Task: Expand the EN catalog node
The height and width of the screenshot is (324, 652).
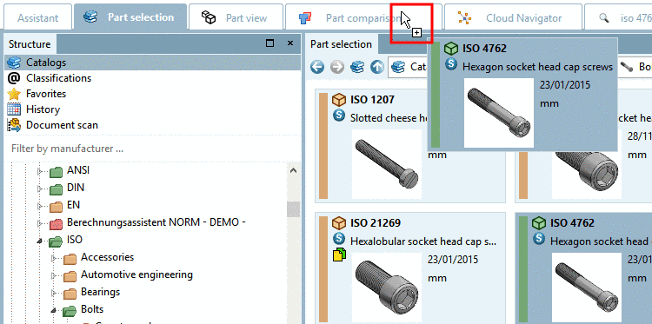Action: pyautogui.click(x=40, y=206)
